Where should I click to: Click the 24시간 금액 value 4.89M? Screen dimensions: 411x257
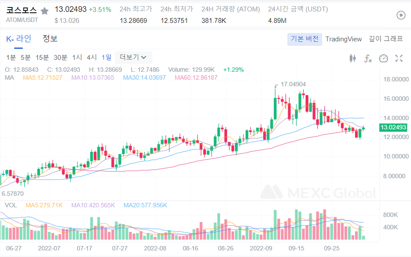(x=277, y=21)
